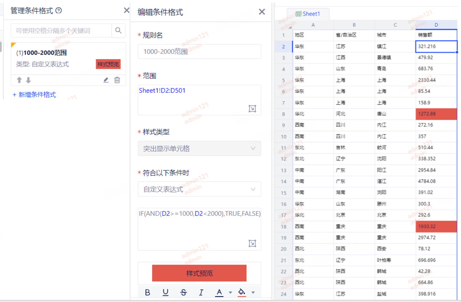Click the range selector icon in 范围 box
Screen dimensions: 461x302
[252, 108]
